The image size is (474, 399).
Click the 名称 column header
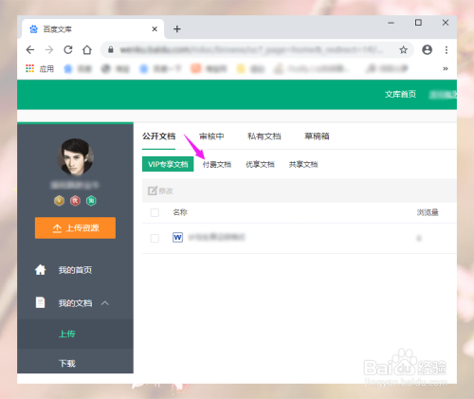180,212
